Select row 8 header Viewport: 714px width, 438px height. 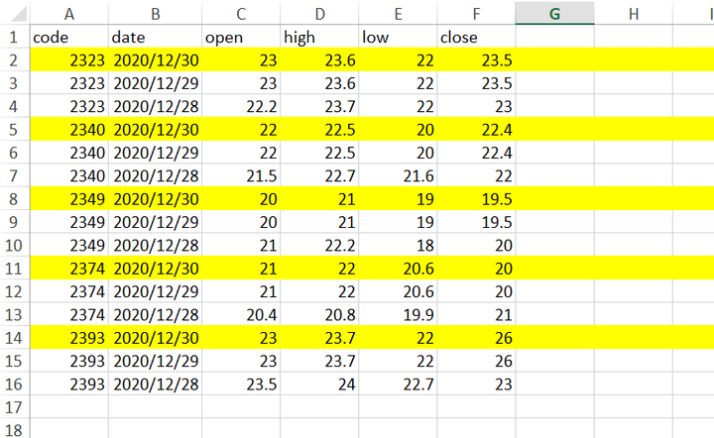coord(14,199)
